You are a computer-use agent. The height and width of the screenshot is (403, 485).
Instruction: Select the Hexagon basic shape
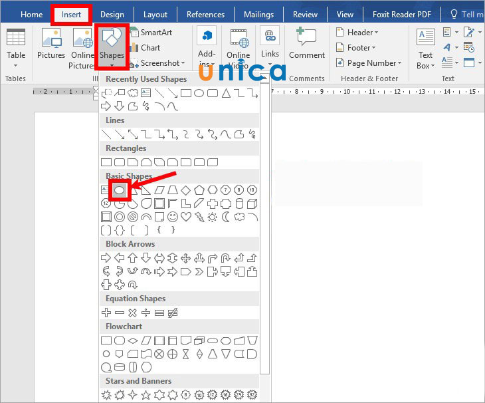point(213,190)
